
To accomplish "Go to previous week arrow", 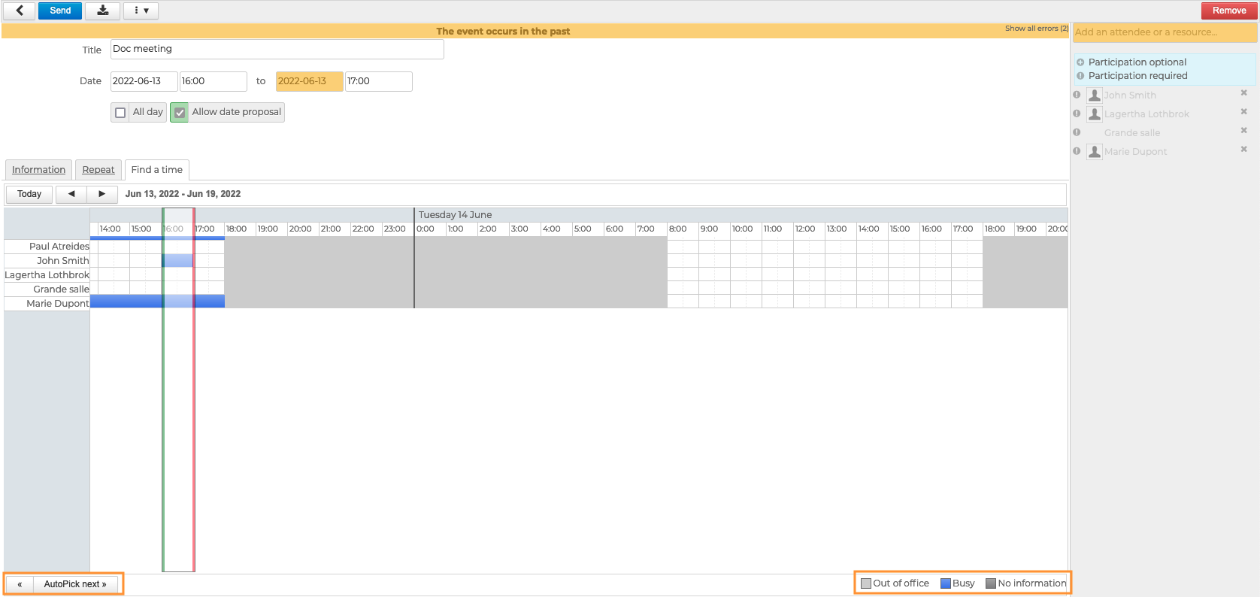I will (x=71, y=194).
